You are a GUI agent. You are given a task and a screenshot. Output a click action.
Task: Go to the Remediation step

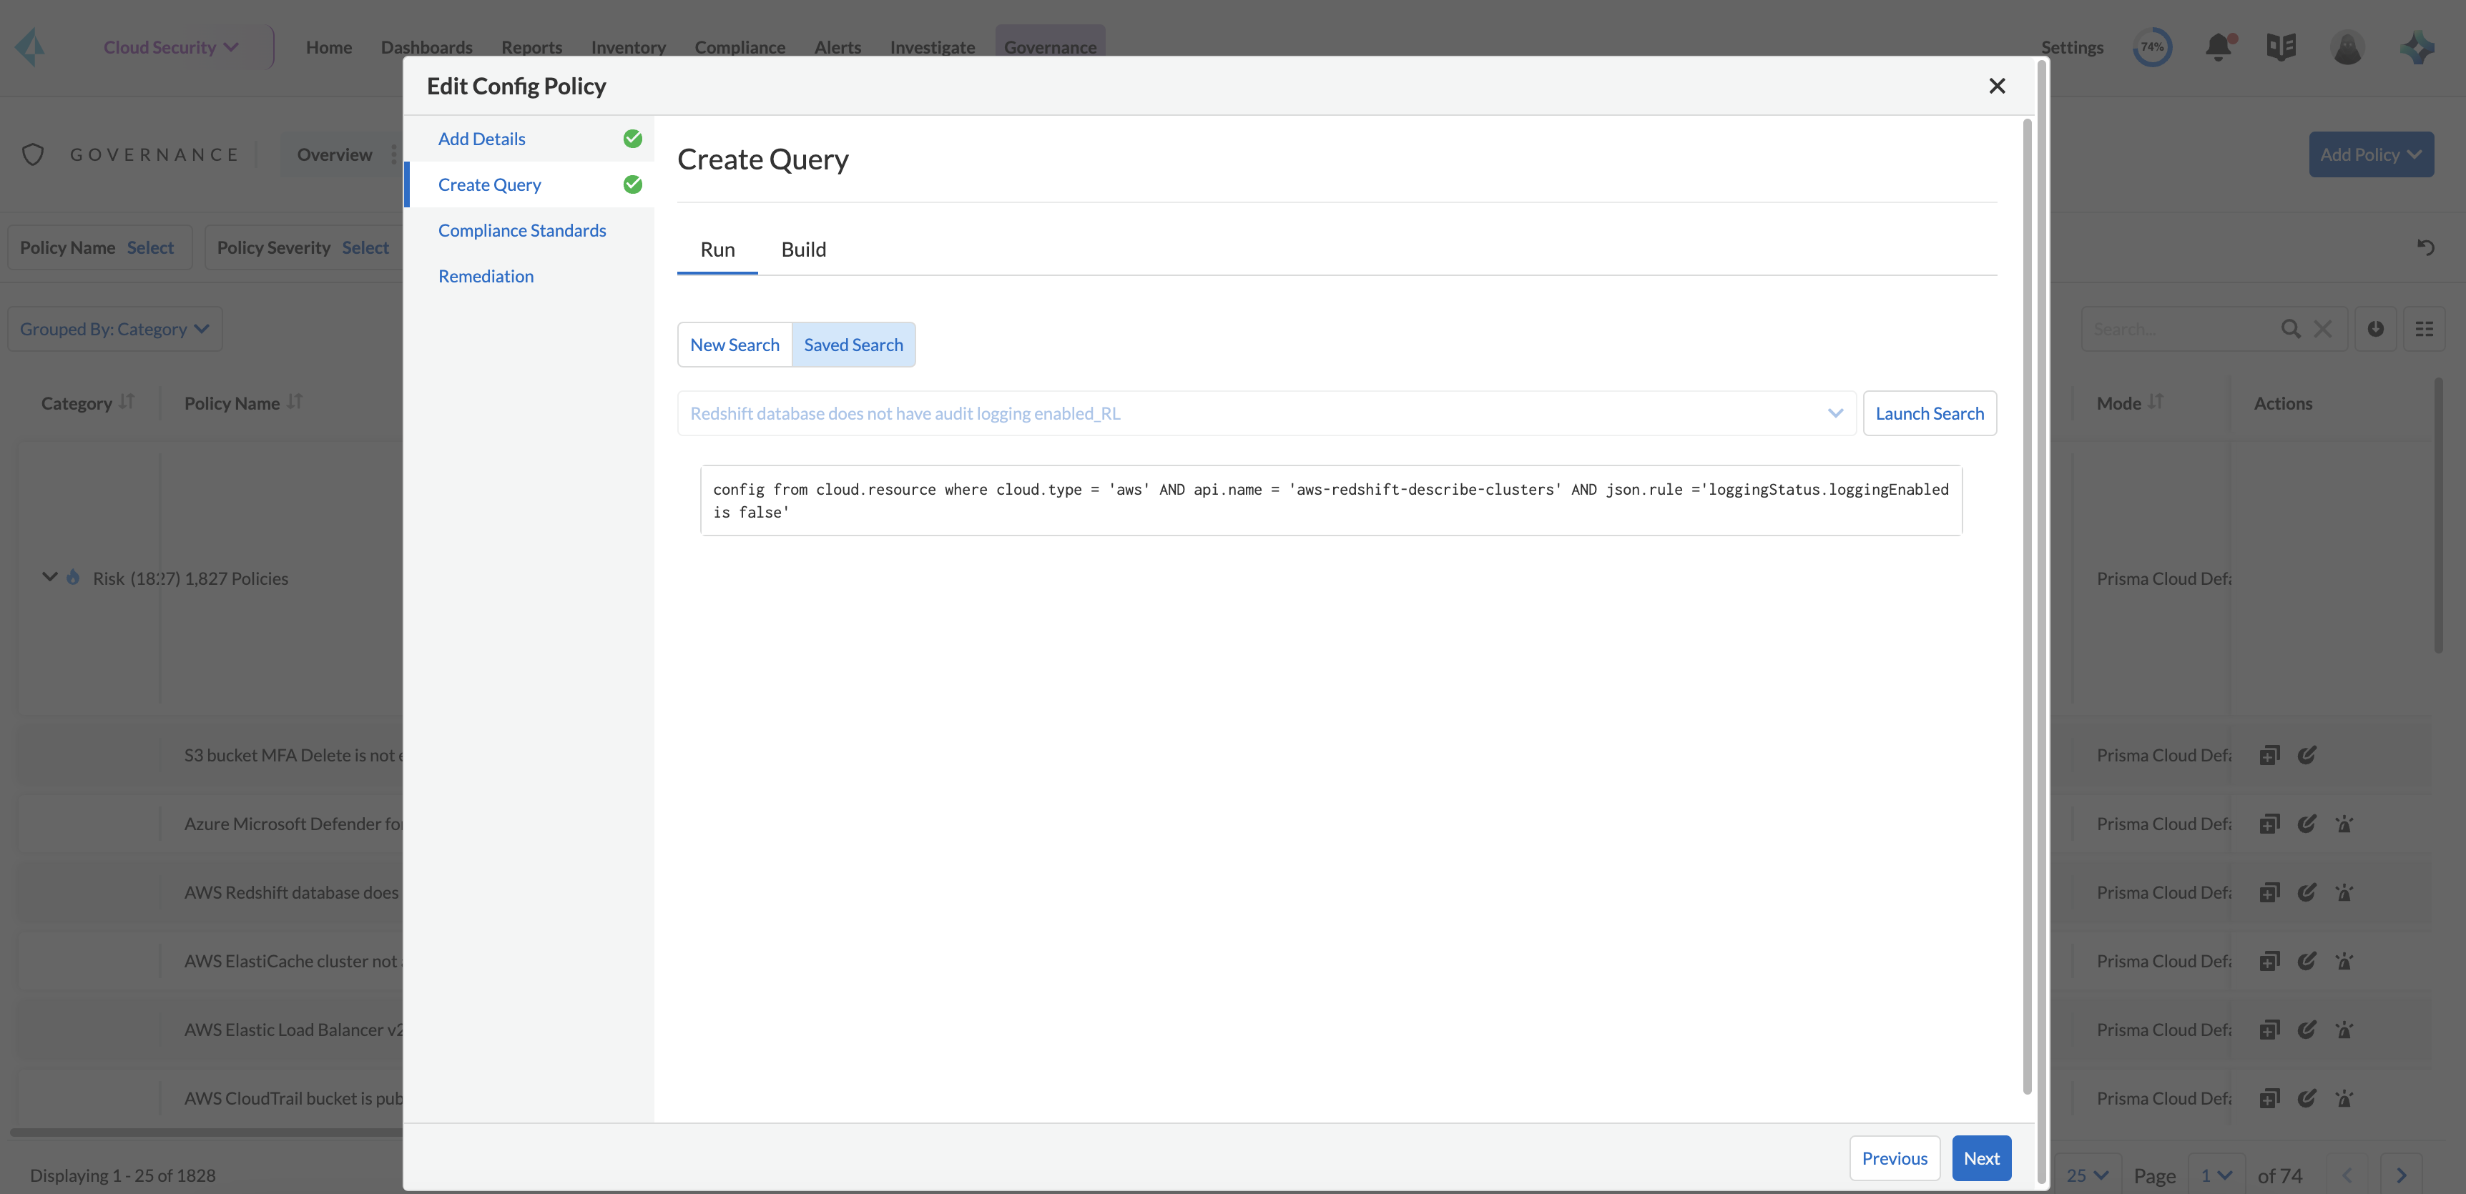tap(486, 277)
